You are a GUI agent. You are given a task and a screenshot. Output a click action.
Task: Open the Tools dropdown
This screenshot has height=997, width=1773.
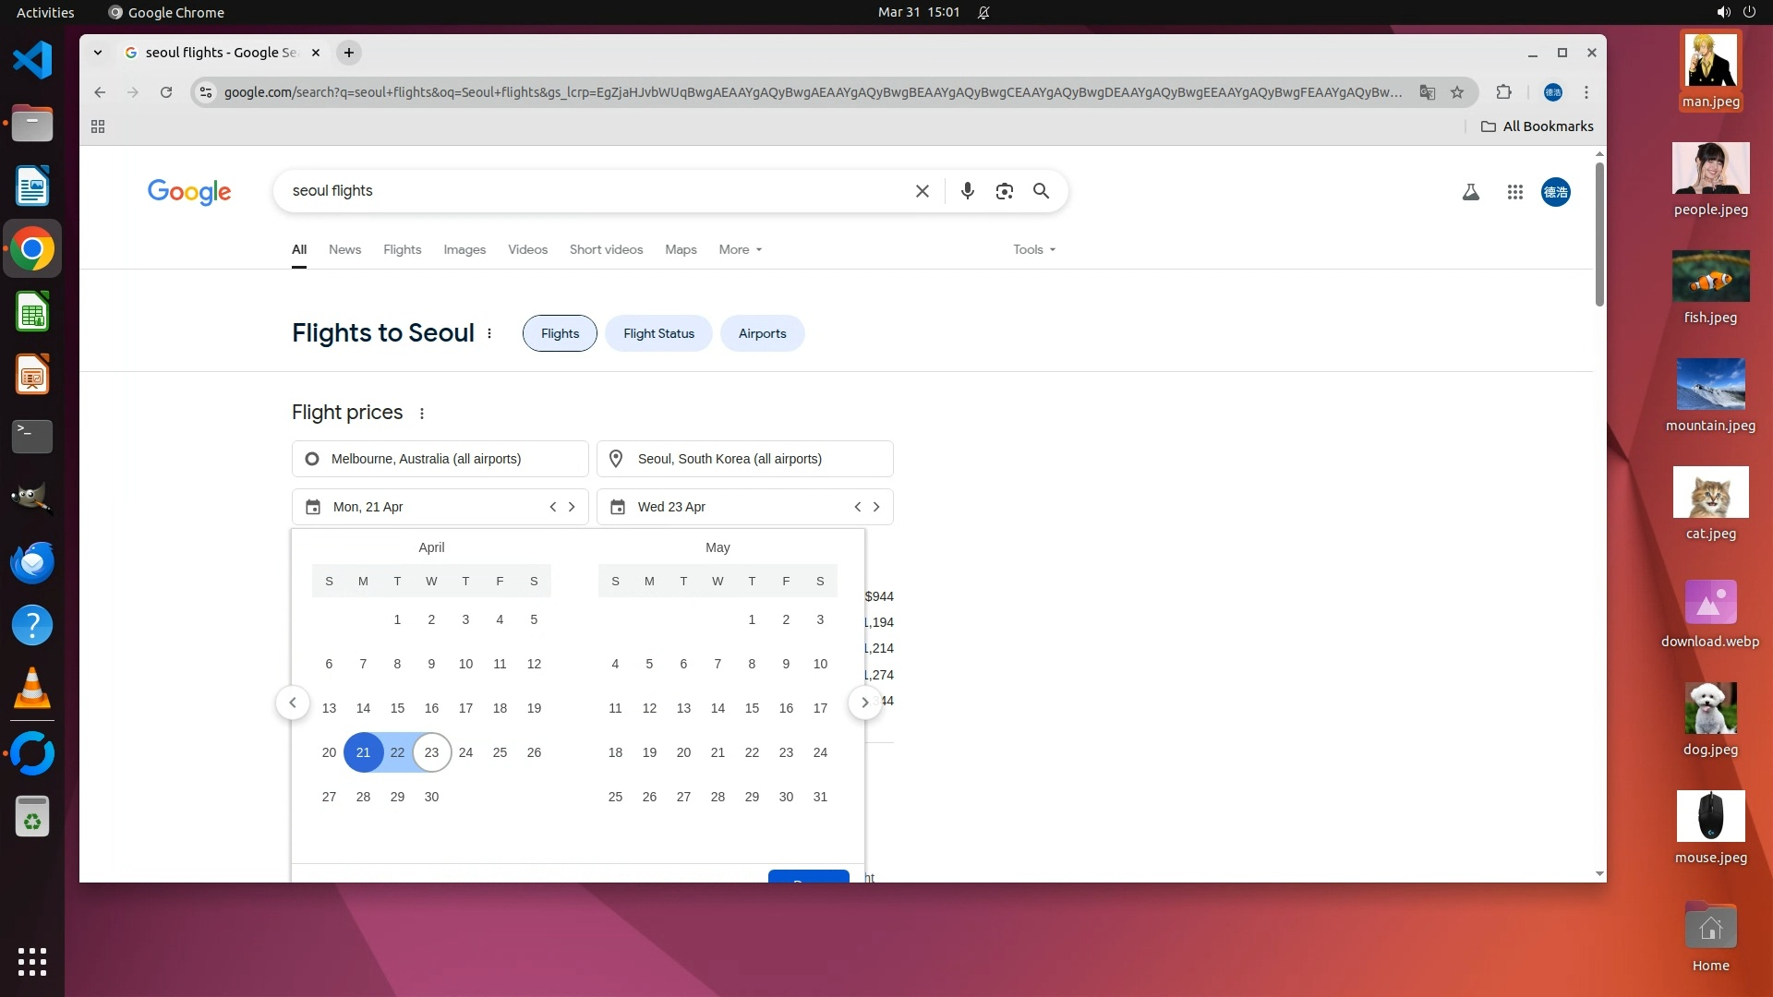coord(1033,249)
